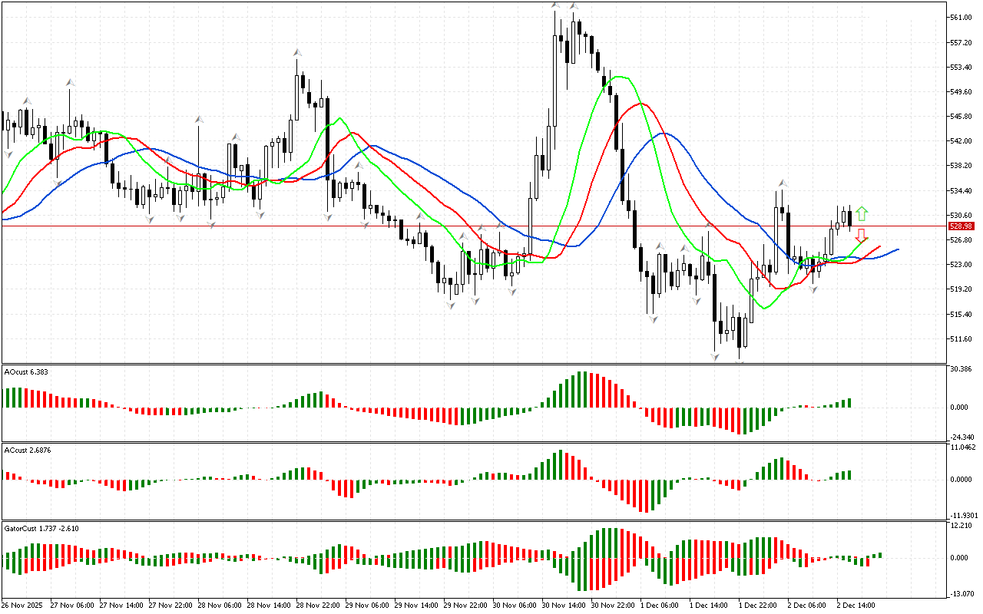Click the 511.60 price scale value

click(961, 338)
